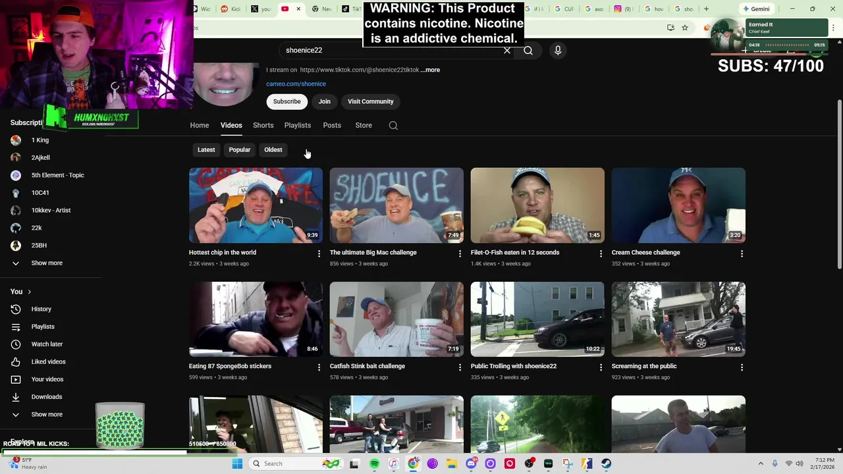Open Steam from the taskbar
This screenshot has height=474, width=843.
point(606,463)
